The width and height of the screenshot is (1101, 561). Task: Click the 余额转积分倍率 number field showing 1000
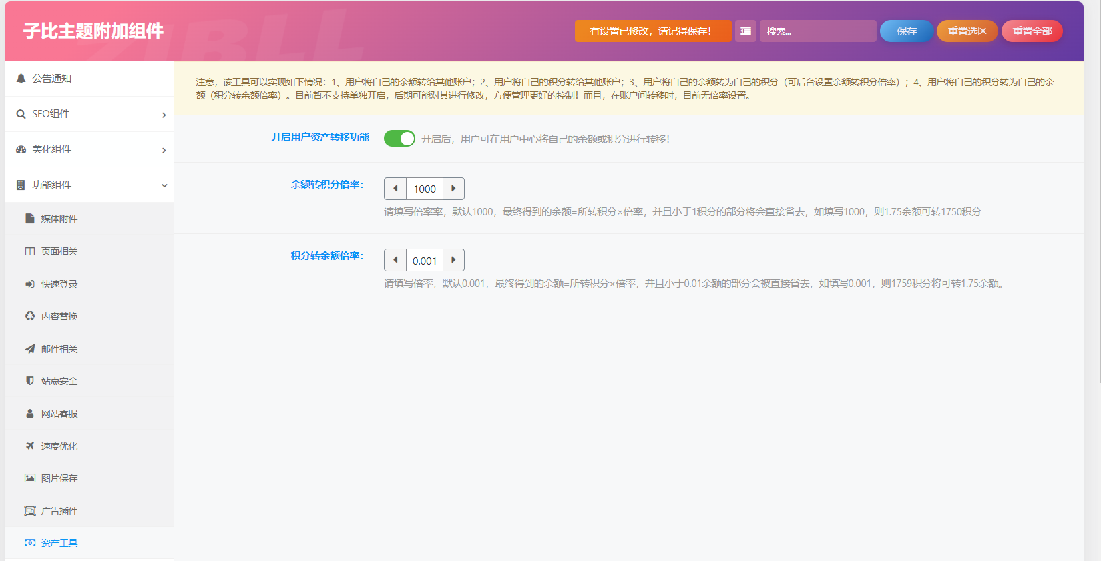(425, 189)
